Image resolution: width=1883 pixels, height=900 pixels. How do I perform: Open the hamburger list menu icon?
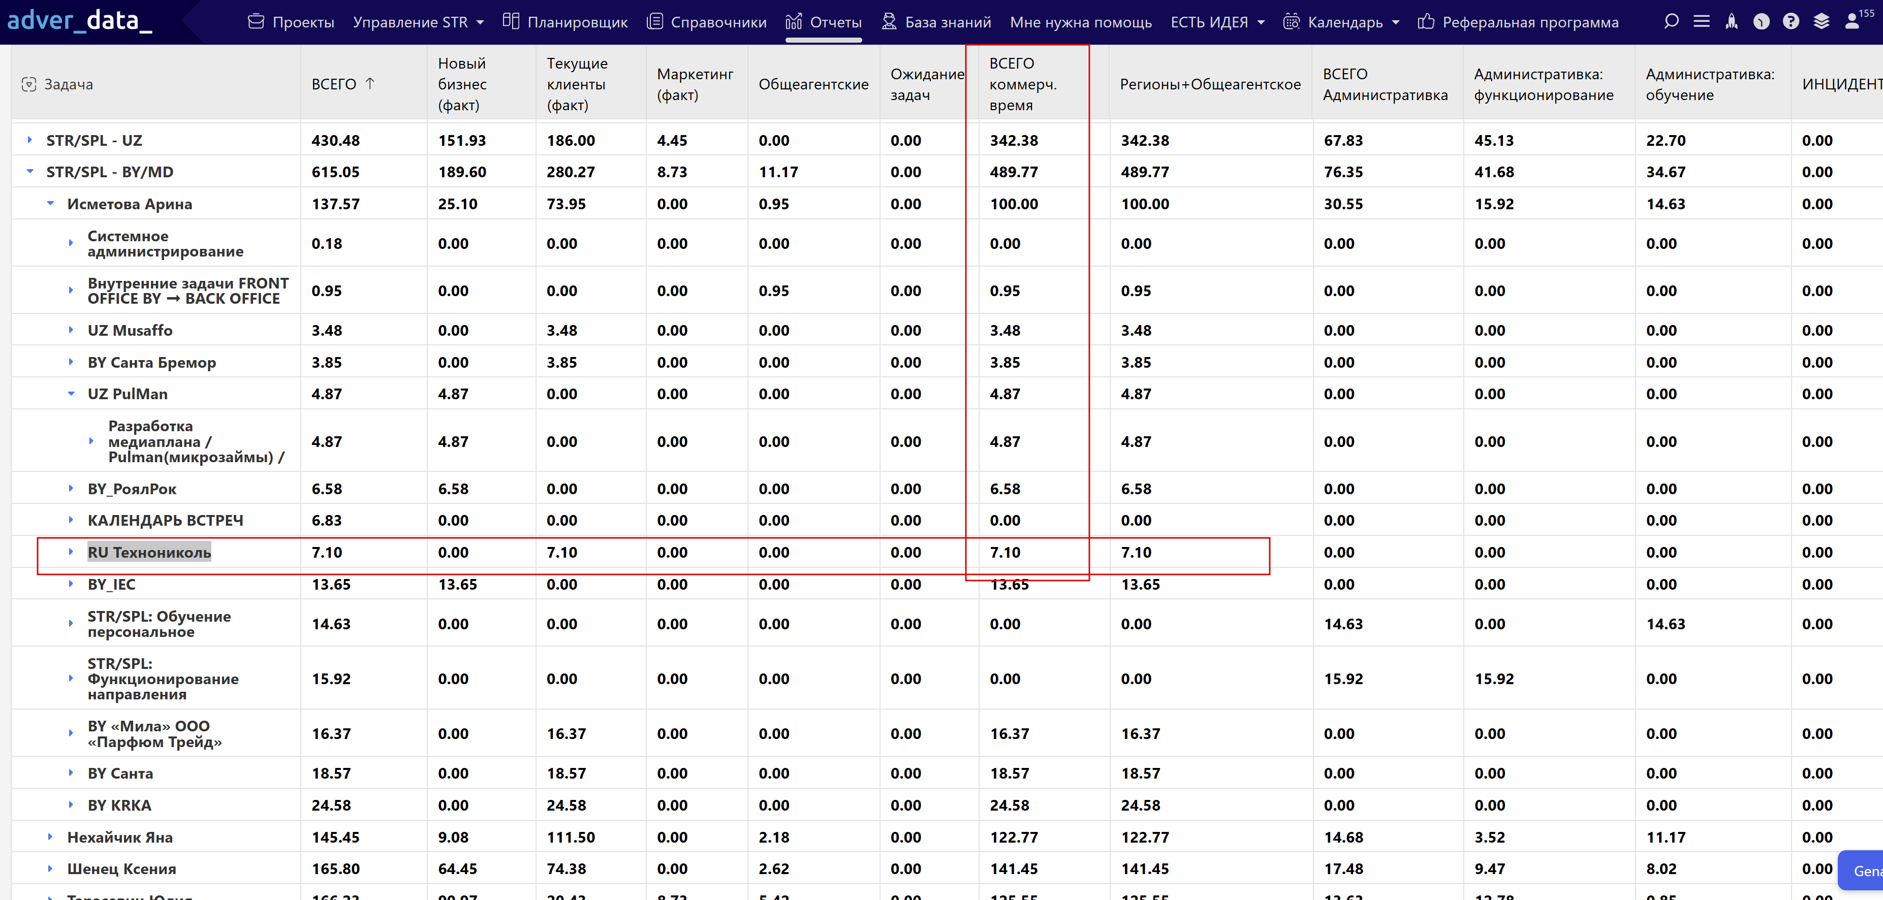tap(1702, 22)
